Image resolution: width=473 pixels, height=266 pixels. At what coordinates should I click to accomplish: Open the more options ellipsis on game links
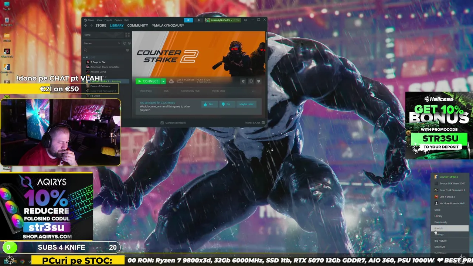point(254,91)
